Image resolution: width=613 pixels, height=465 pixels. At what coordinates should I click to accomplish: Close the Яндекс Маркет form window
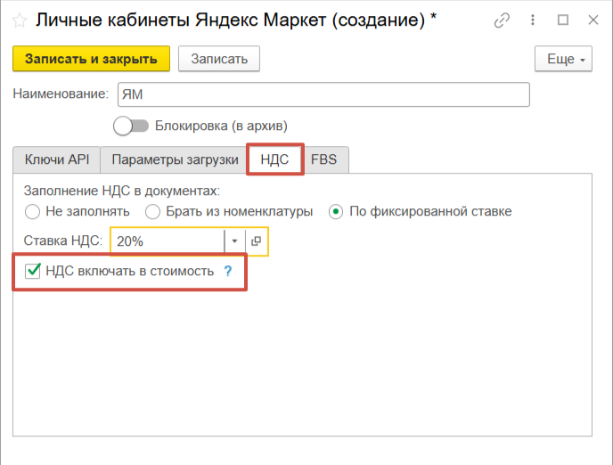(591, 20)
